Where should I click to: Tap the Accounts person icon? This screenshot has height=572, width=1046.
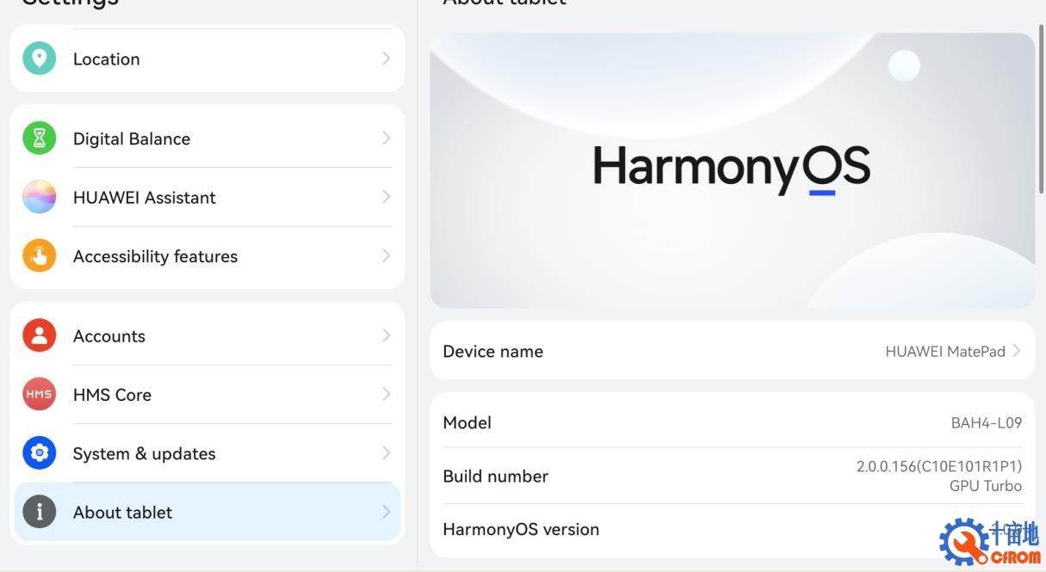coord(39,335)
